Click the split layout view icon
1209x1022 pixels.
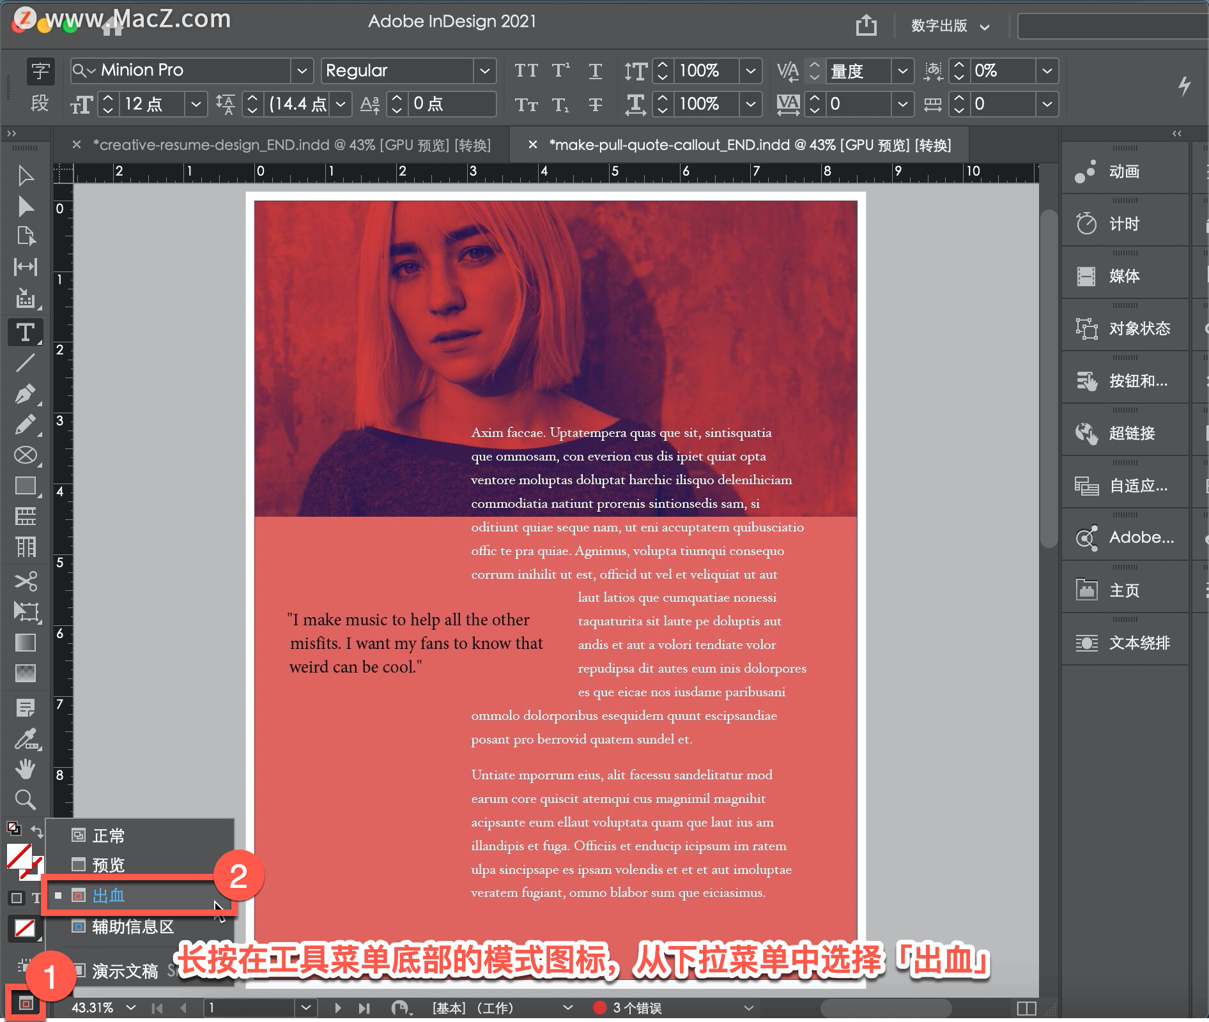(x=1026, y=1008)
